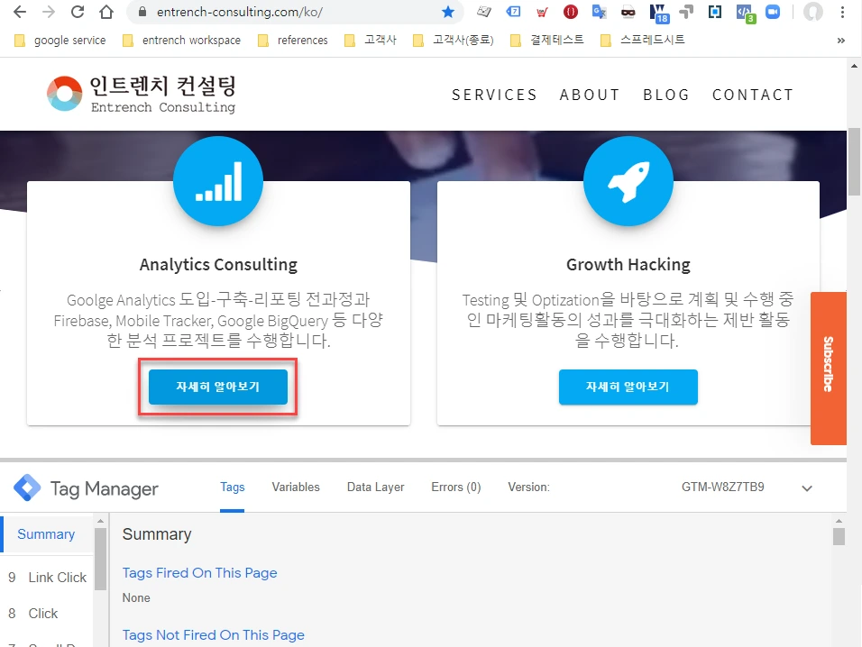The height and width of the screenshot is (647, 862).
Task: Click the padlock site info icon
Action: click(142, 12)
